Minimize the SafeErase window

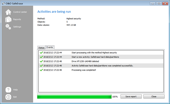point(153,3)
